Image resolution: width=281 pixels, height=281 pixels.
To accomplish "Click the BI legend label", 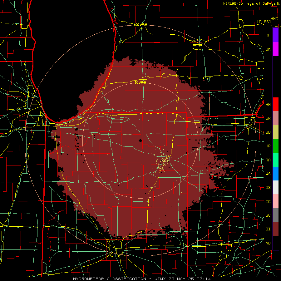I will 268,229.
